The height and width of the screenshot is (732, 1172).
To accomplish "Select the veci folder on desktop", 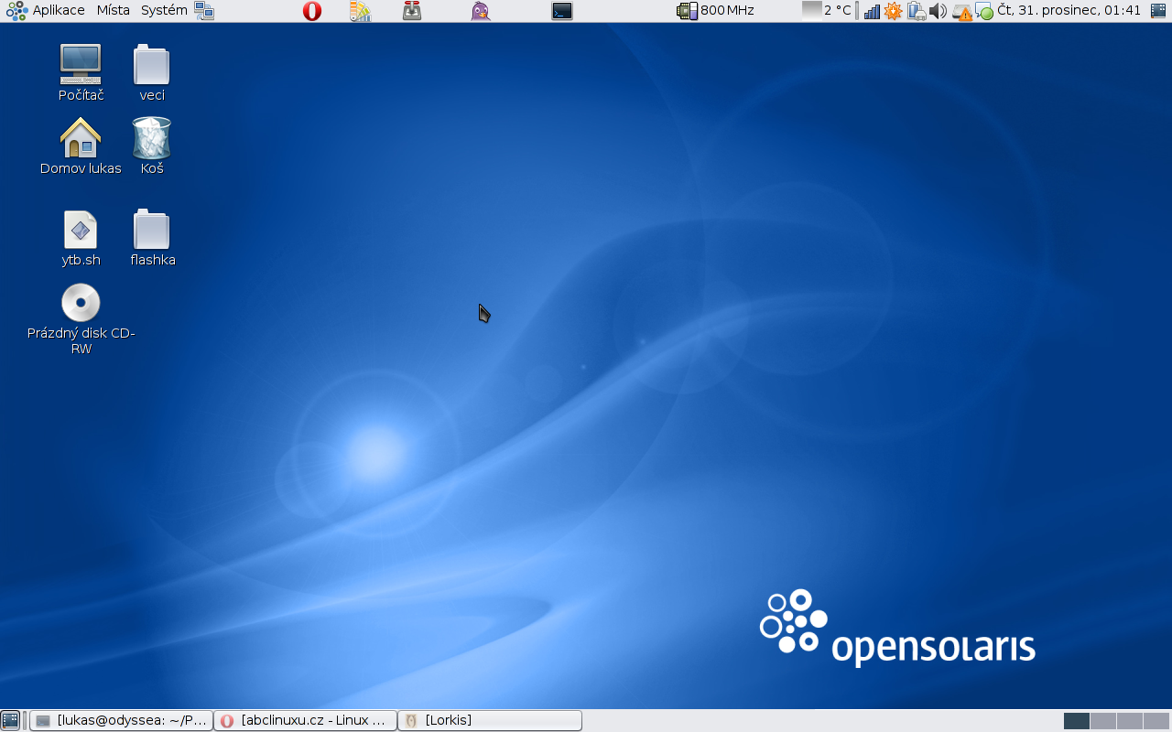I will coord(152,73).
